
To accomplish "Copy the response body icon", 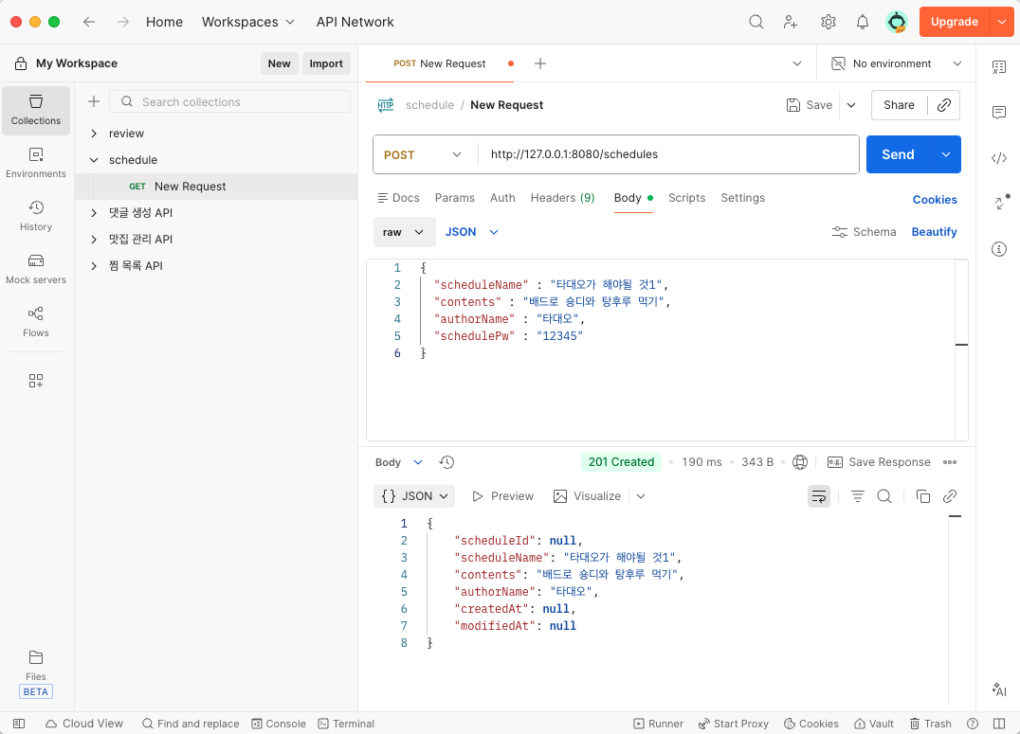I will pos(922,496).
